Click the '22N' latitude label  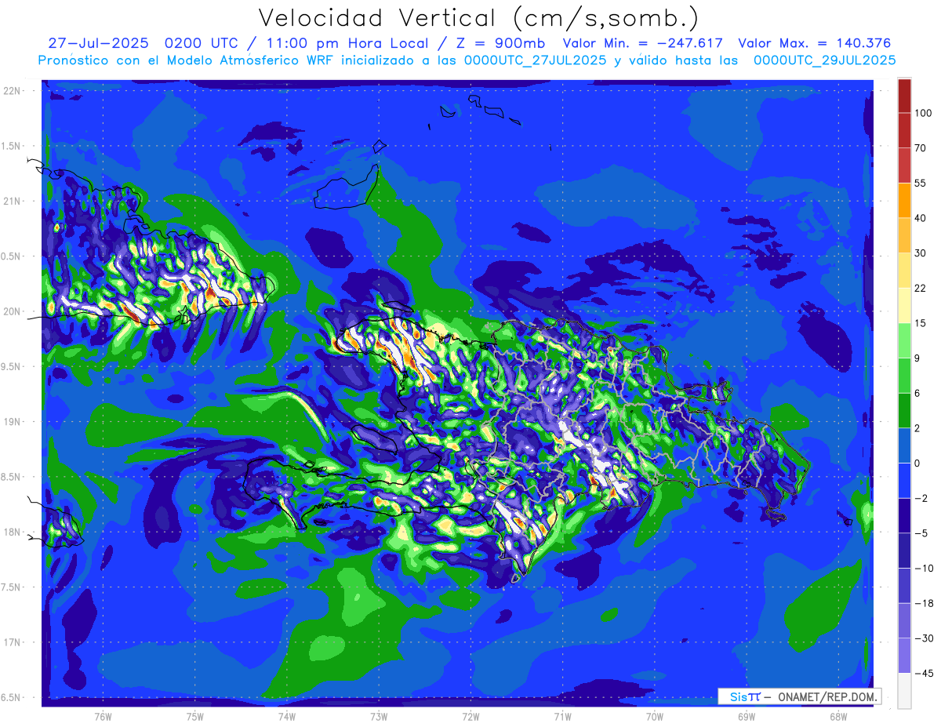pos(13,91)
